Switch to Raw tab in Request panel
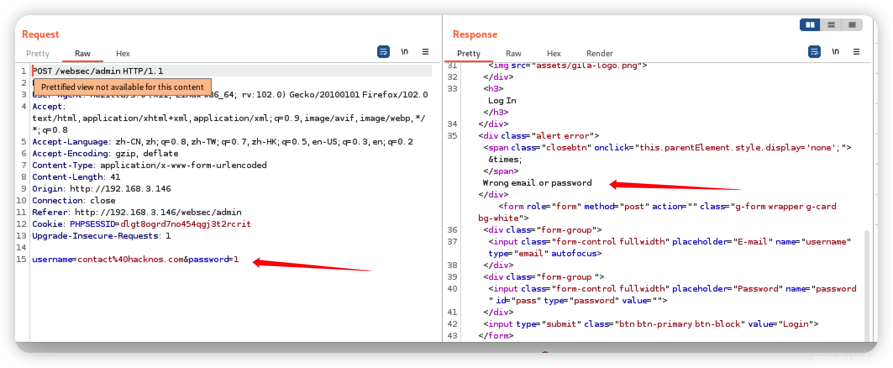Viewport: 893px width, 368px height. (x=83, y=53)
